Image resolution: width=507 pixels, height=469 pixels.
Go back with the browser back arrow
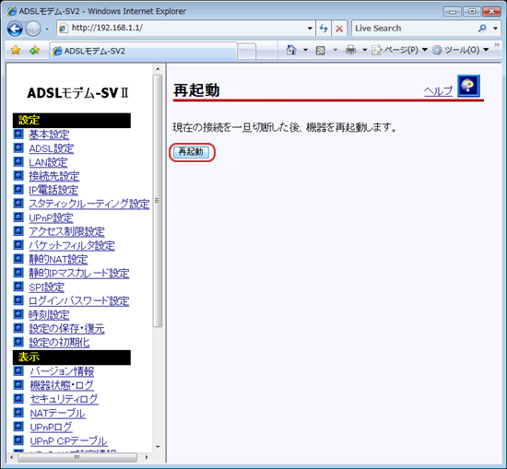pyautogui.click(x=15, y=29)
